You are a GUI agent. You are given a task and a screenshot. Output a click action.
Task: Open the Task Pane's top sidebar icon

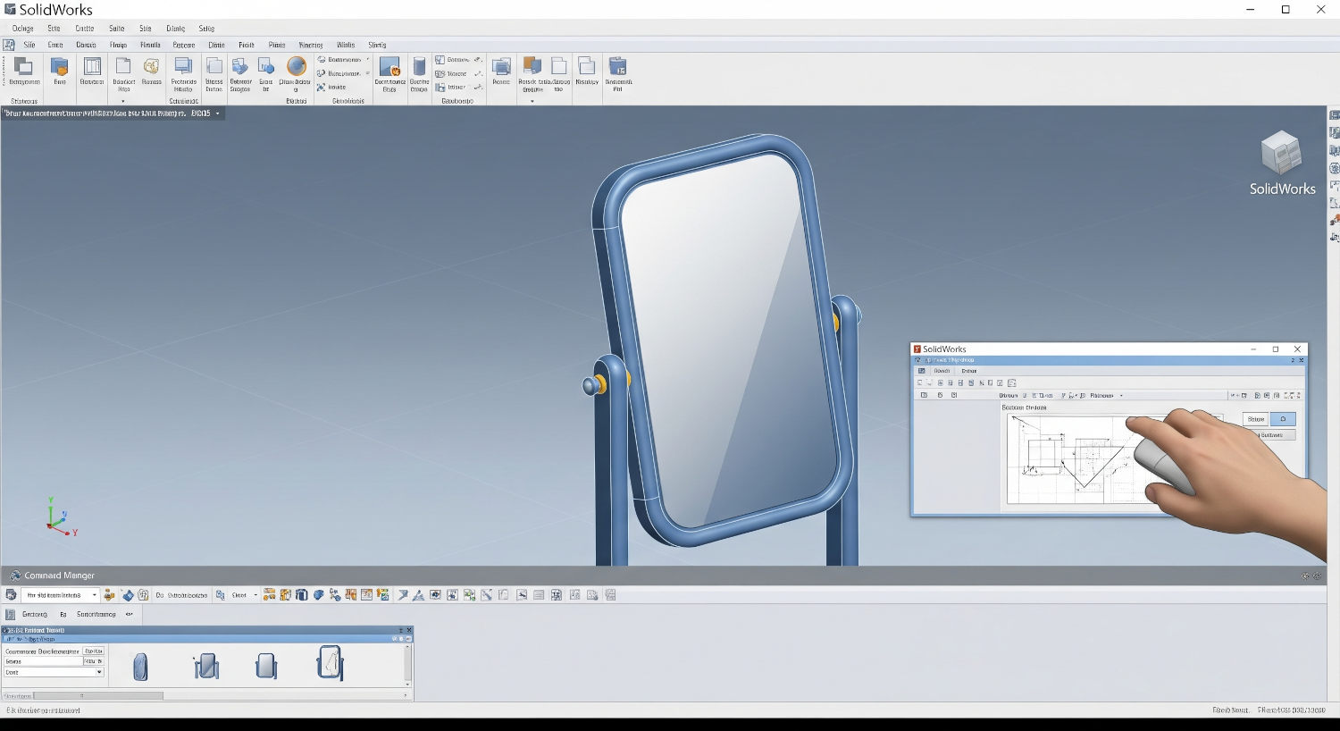pyautogui.click(x=1335, y=114)
